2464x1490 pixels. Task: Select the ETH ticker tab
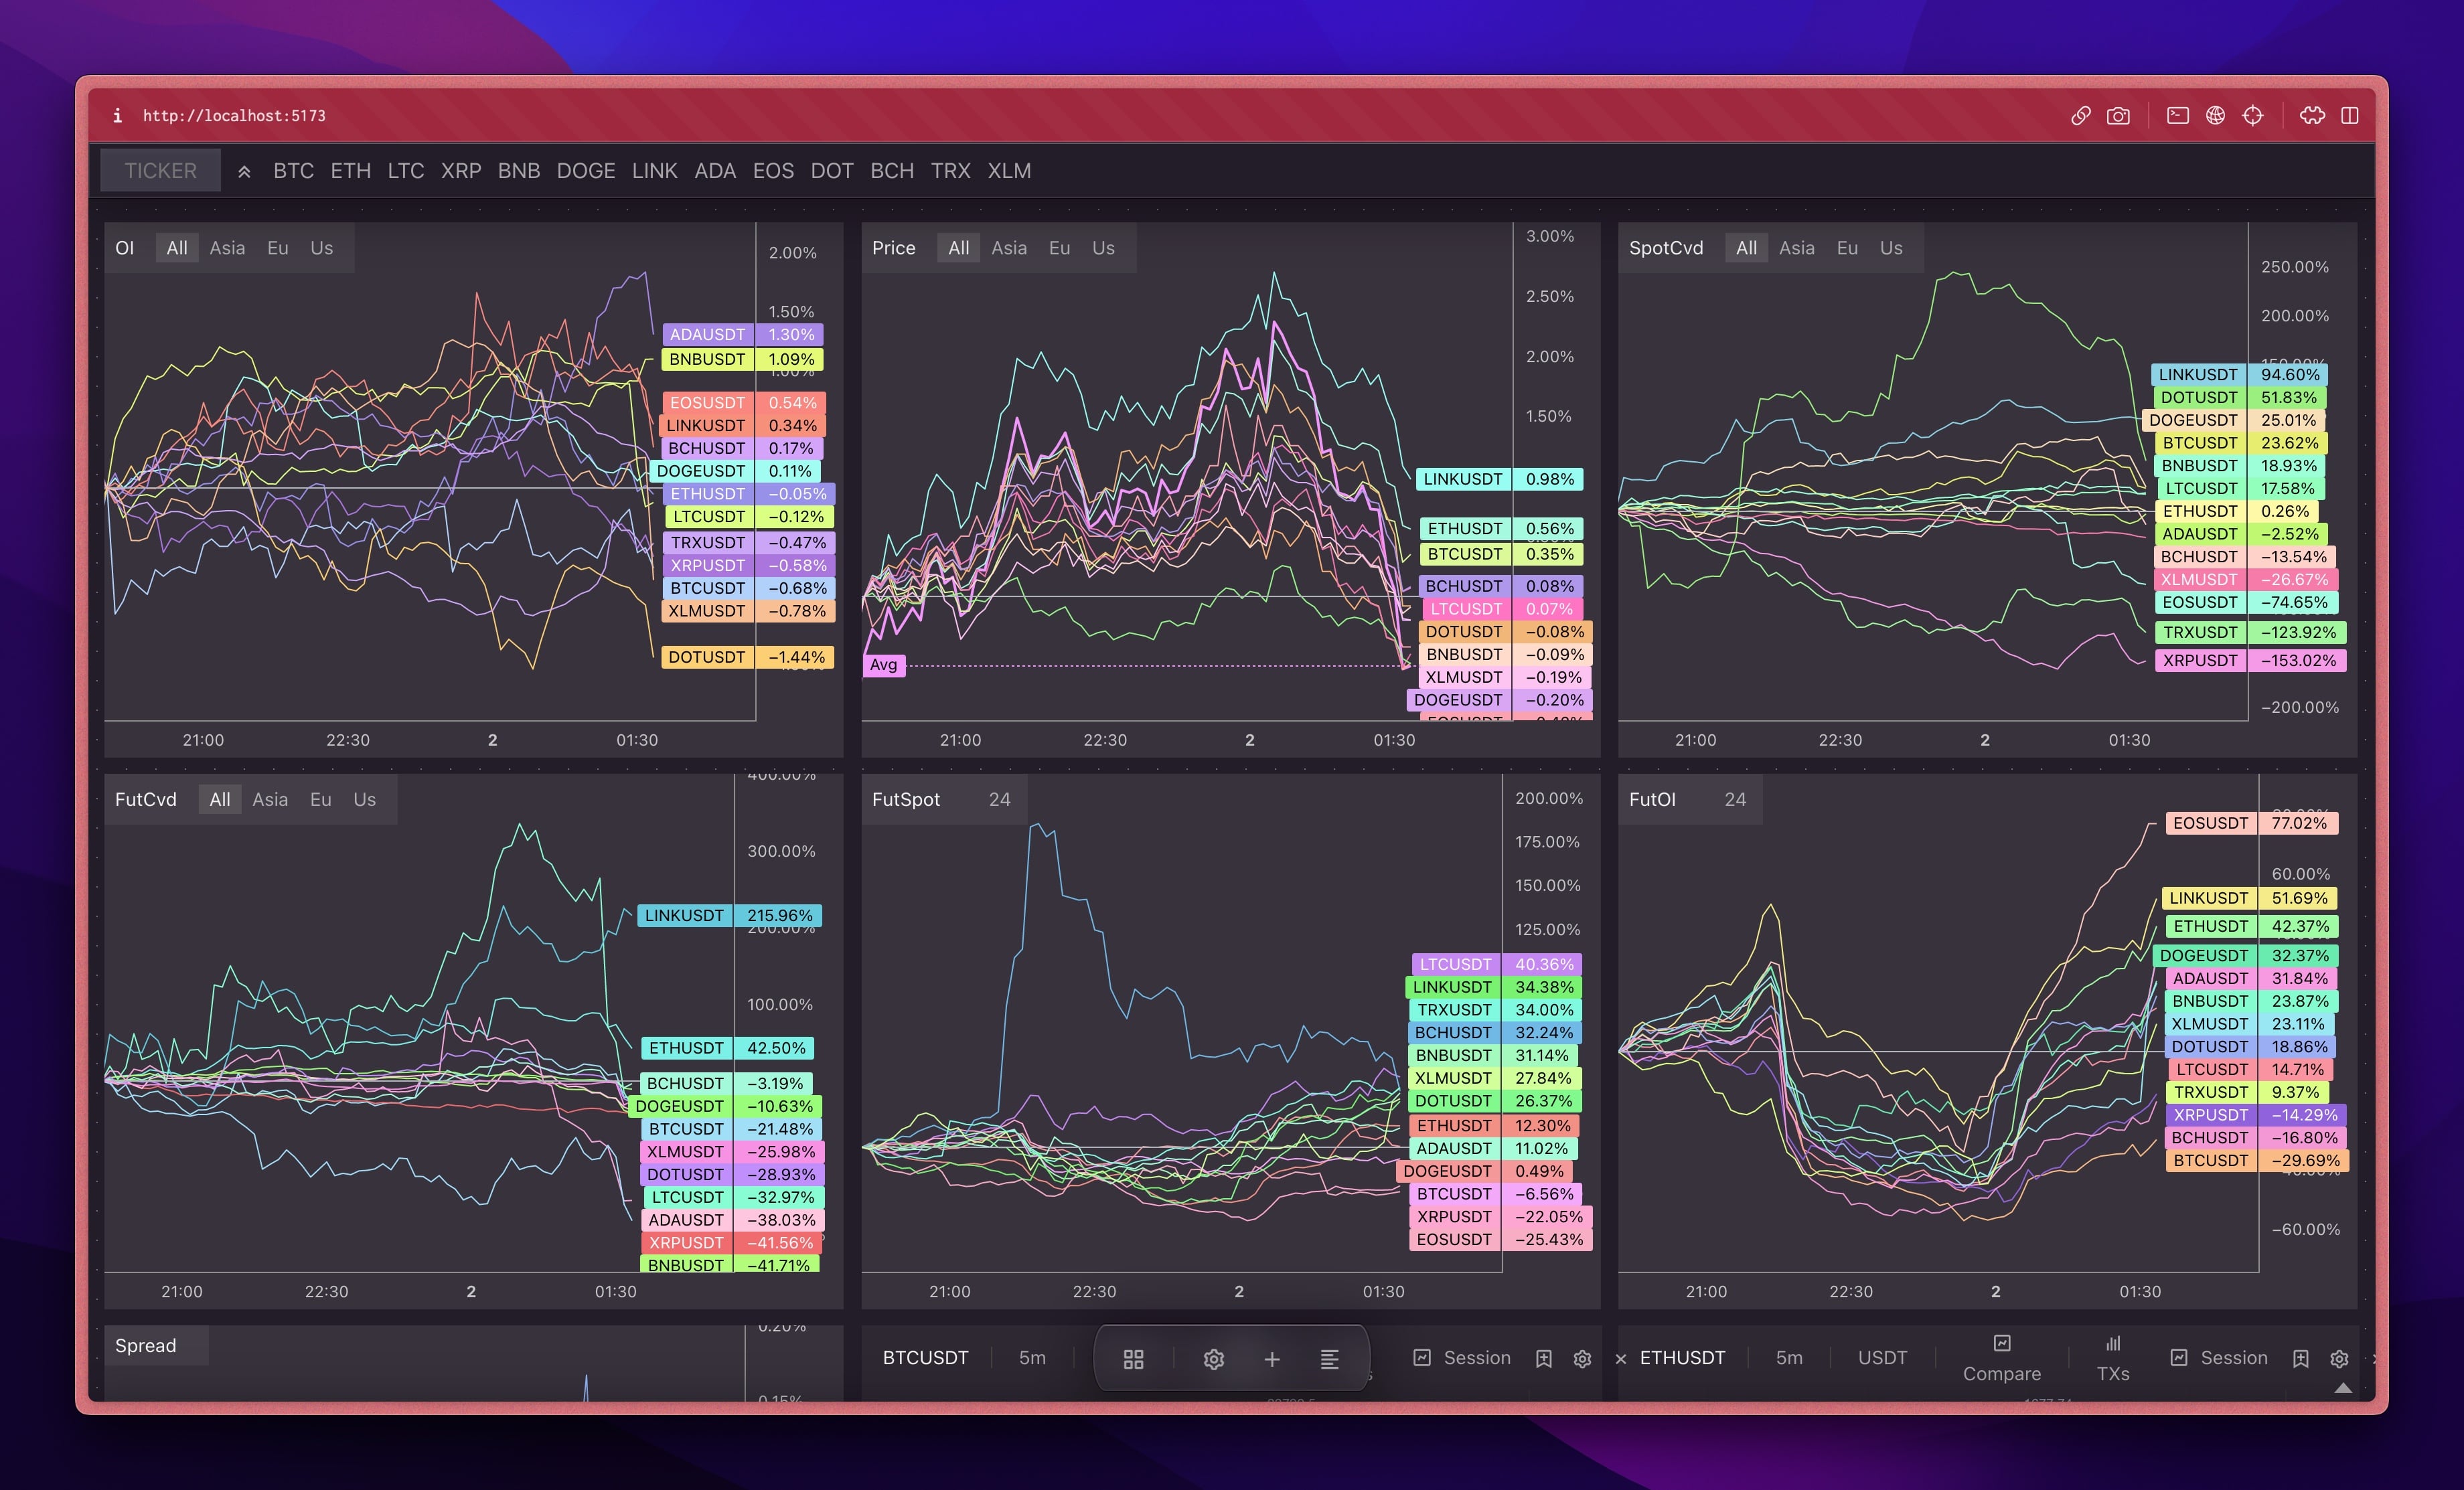350,171
